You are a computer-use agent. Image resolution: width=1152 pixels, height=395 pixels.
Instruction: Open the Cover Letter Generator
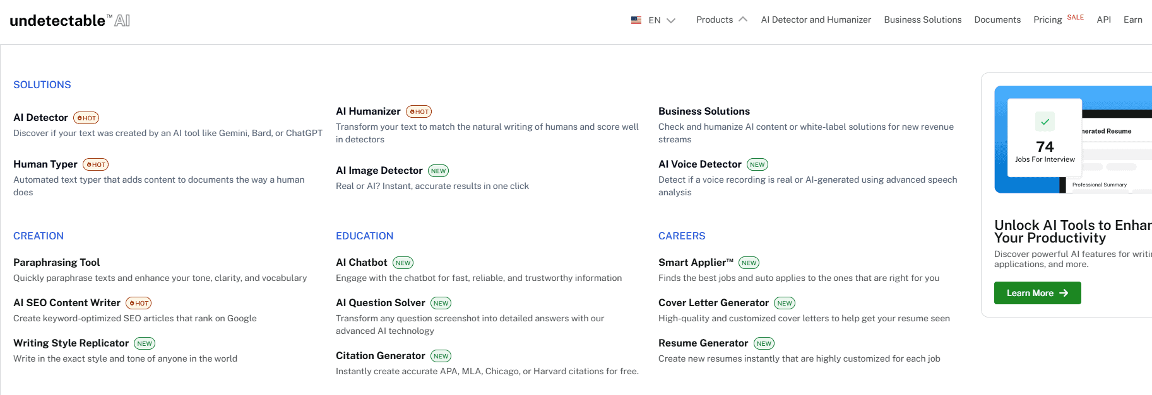pos(713,302)
